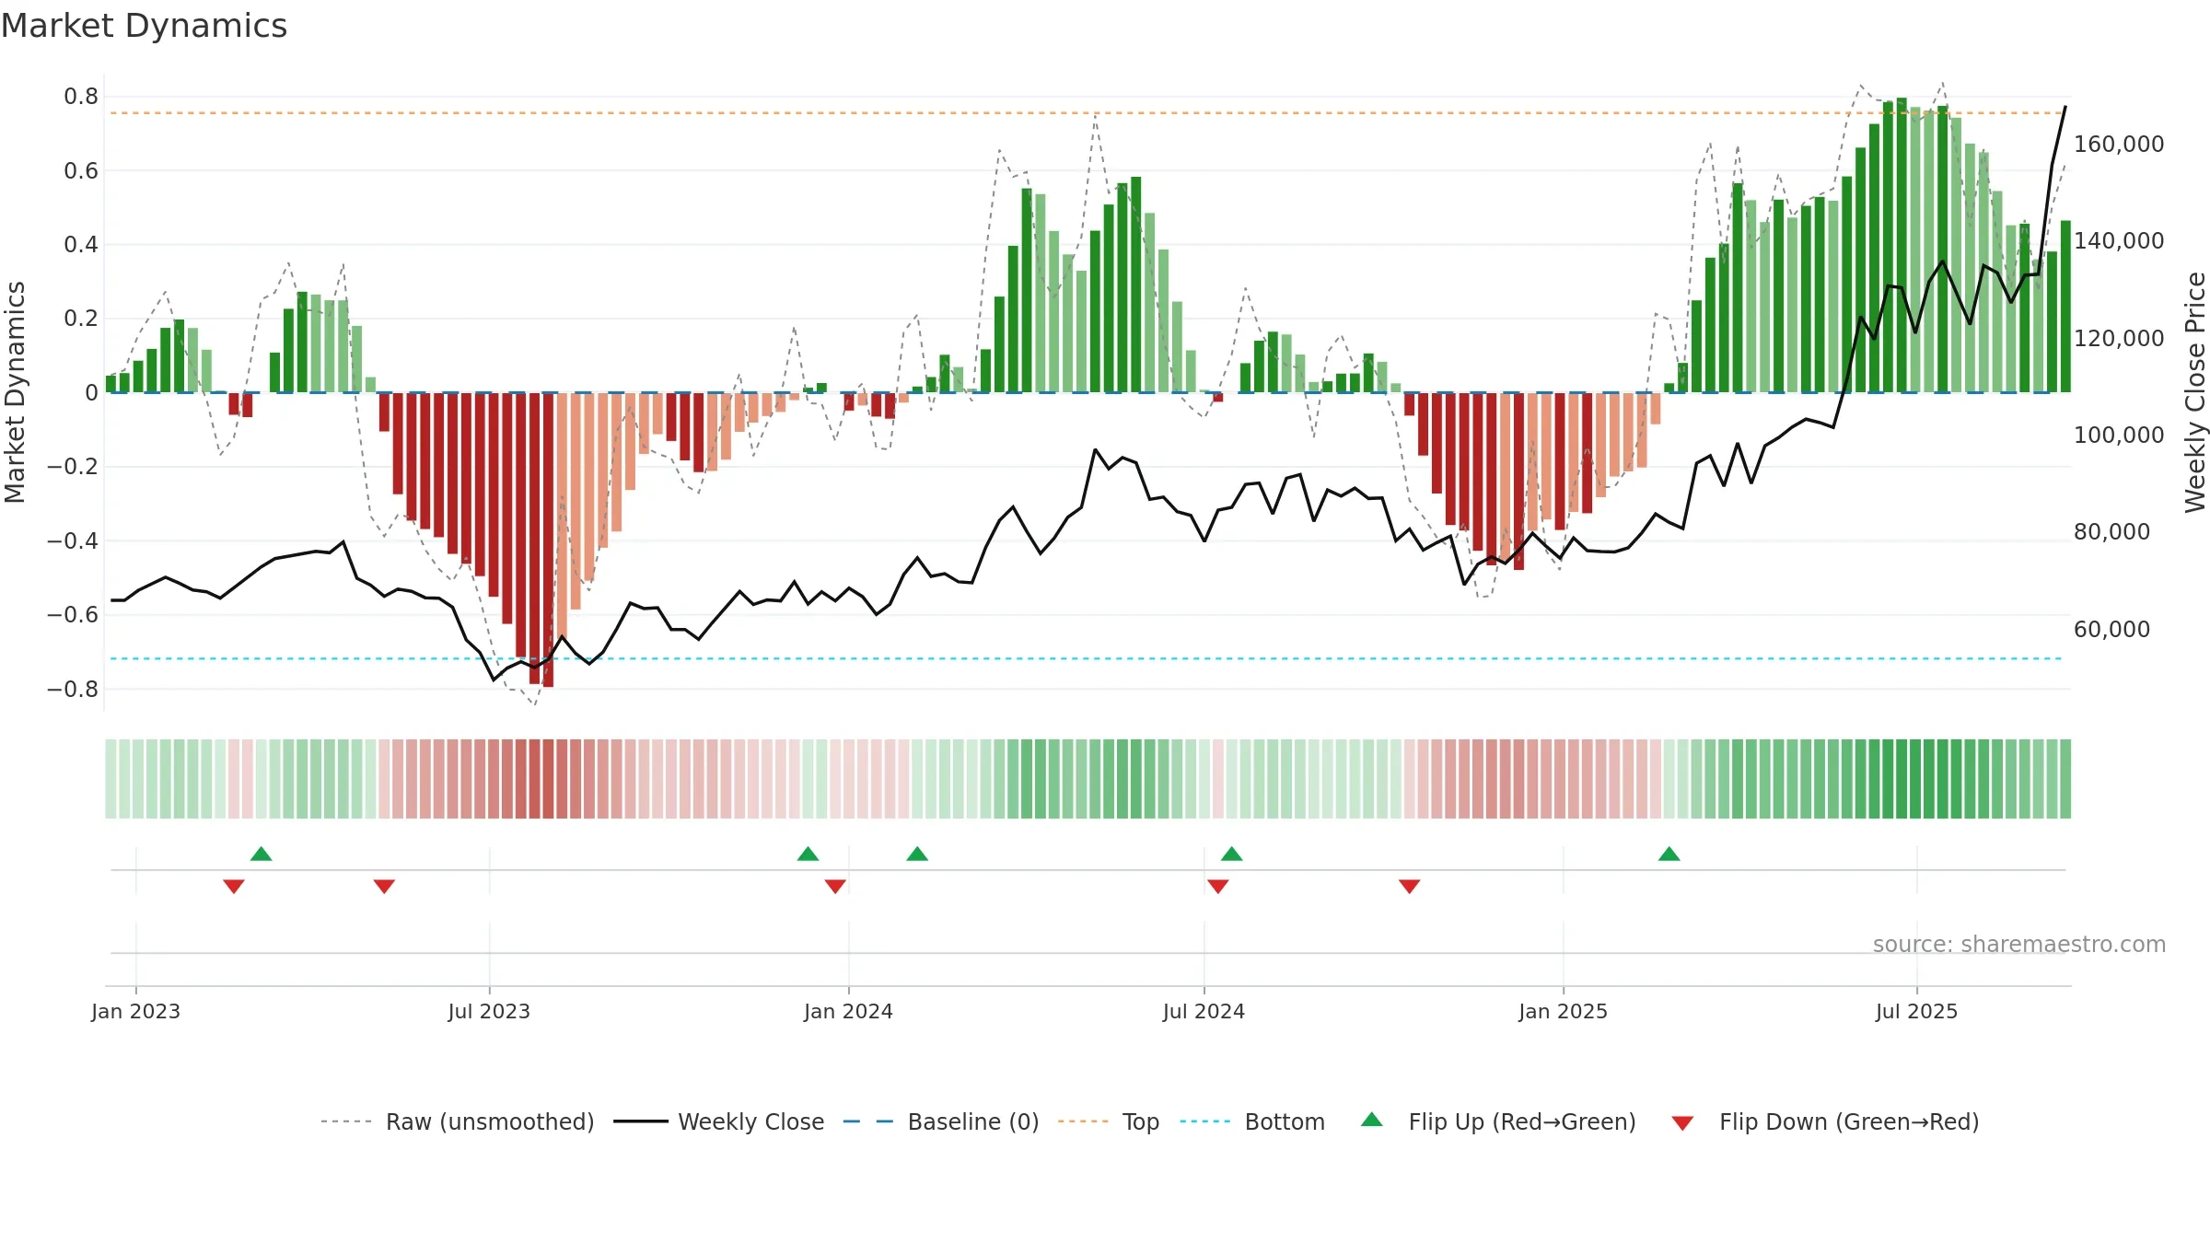The width and height of the screenshot is (2210, 1243).
Task: Click the orange dashed Top threshold line
Action: (x=1087, y=113)
